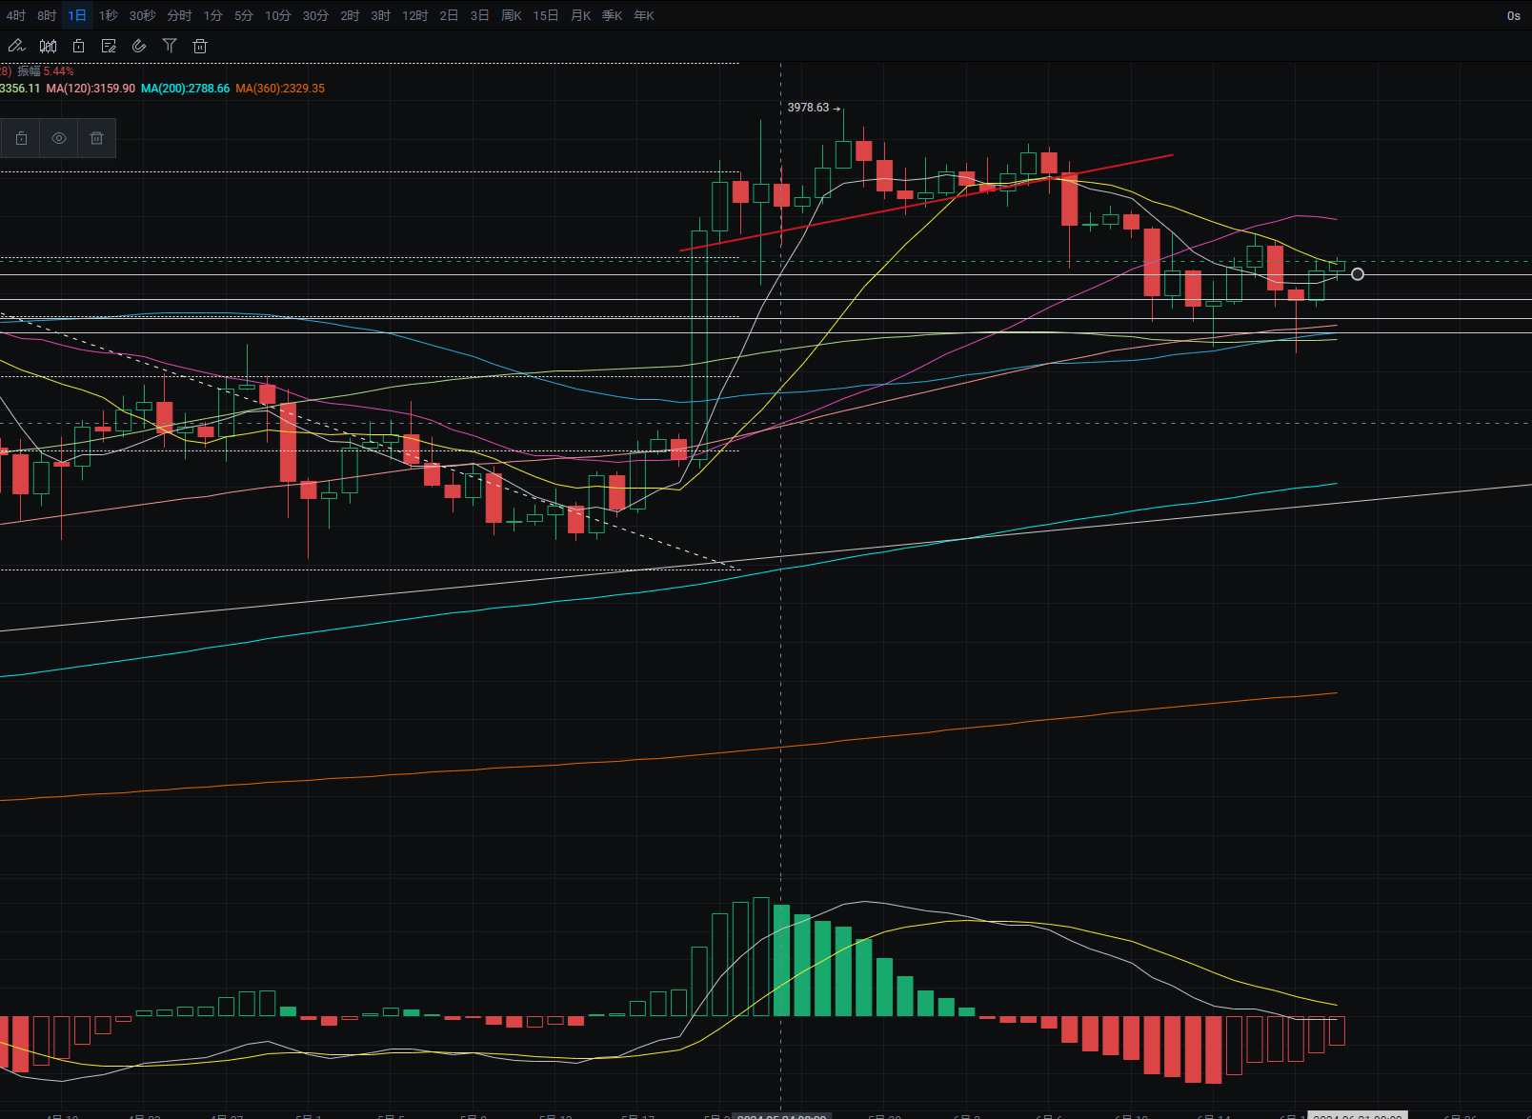Select the 年K yearly chart tab
Viewport: 1532px width, 1119px height.
pyautogui.click(x=644, y=15)
